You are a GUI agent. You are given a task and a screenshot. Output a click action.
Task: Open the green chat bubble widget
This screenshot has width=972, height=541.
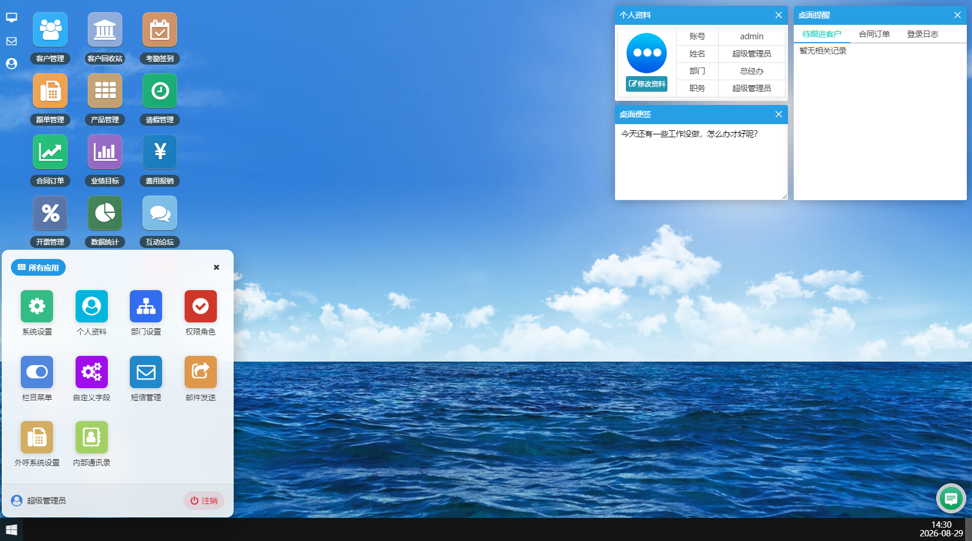[951, 498]
